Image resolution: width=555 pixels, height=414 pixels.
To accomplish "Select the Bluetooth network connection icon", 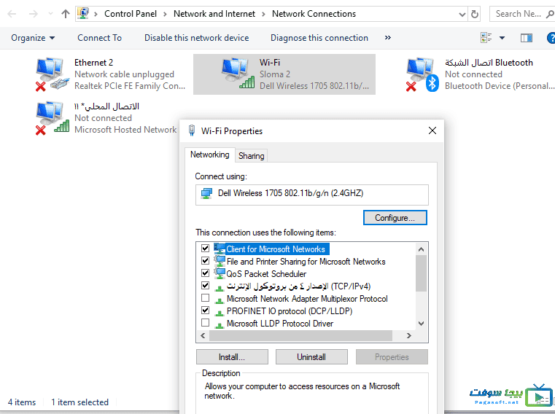I will click(x=422, y=74).
